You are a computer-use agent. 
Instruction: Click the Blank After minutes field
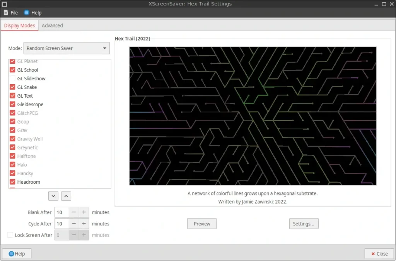61,212
